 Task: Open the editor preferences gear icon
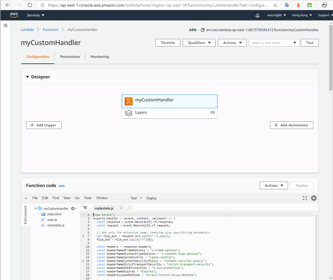(314, 198)
